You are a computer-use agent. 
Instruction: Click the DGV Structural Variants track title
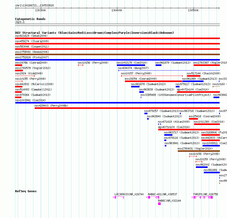click(x=95, y=33)
